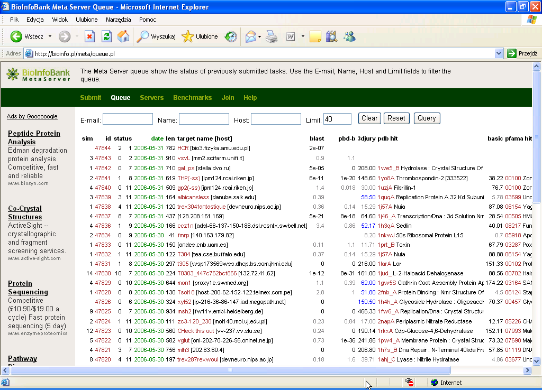Open the Peptide Protein Analysis ad link
This screenshot has height=390, width=542.
[x=34, y=137]
